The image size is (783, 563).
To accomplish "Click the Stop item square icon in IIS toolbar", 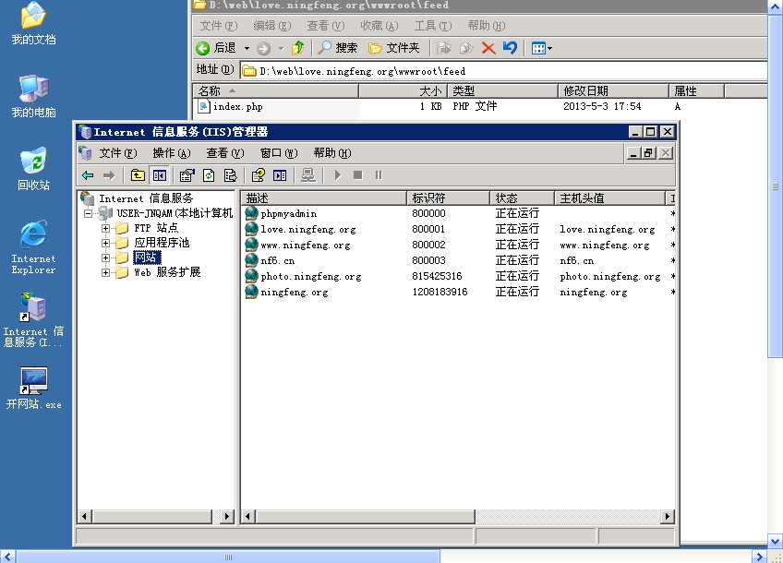I will coord(357,175).
